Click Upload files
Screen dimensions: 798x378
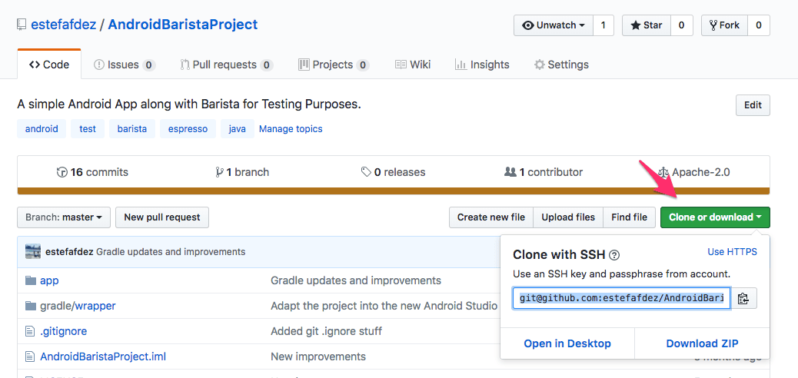(568, 217)
